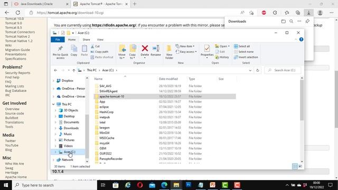This screenshot has height=190, width=338.
Task: Expand the Network tree node
Action: pyautogui.click(x=53, y=160)
